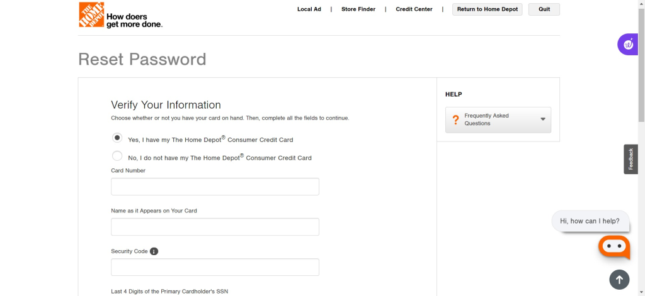Click the 'HELP' panel title
645x296 pixels.
(x=454, y=94)
